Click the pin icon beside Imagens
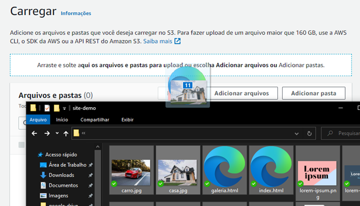Image resolution: width=360 pixels, height=206 pixels. [x=91, y=195]
